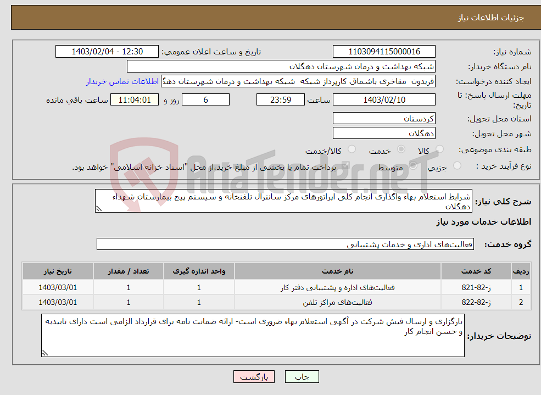Click the نام خدمت column header
541x395 pixels.
click(337, 271)
